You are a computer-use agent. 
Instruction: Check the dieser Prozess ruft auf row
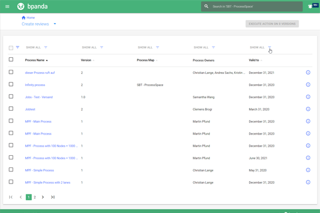(11, 72)
